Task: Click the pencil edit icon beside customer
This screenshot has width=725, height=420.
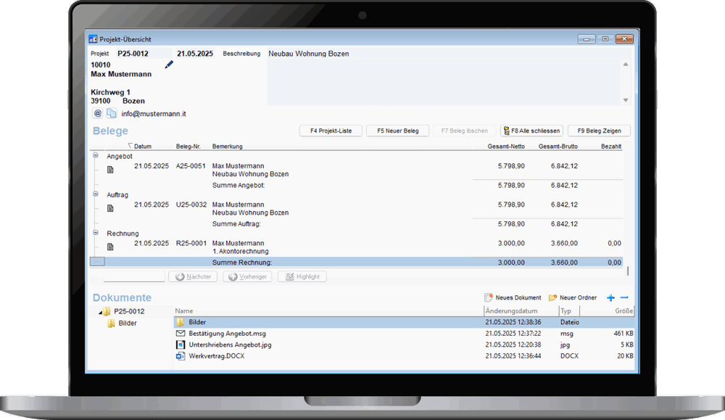Action: (x=169, y=65)
